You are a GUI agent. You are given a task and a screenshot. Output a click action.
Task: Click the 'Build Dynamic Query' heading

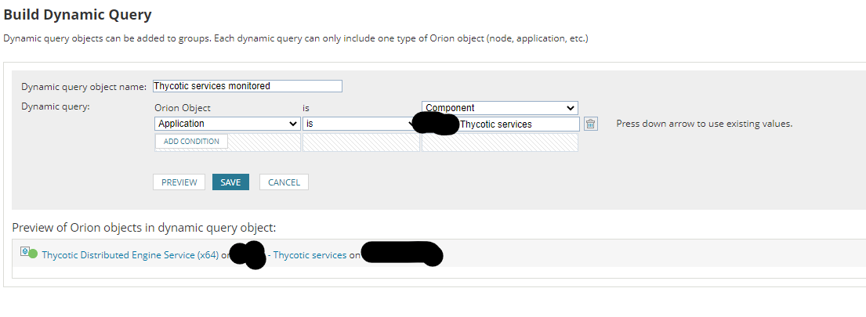click(78, 15)
